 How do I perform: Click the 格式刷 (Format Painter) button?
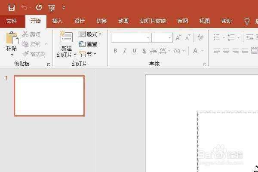(x=34, y=54)
